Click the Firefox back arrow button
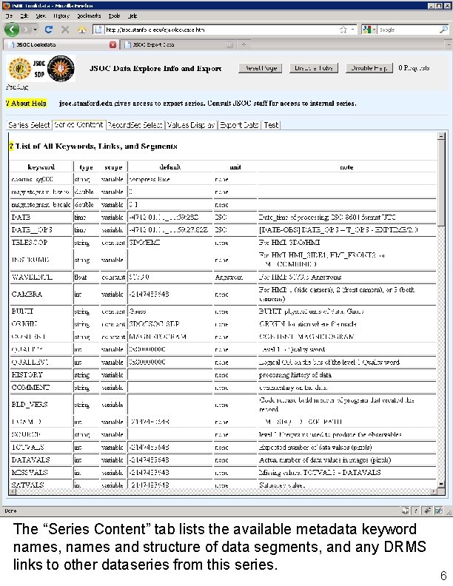This screenshot has width=453, height=586. coord(12,30)
